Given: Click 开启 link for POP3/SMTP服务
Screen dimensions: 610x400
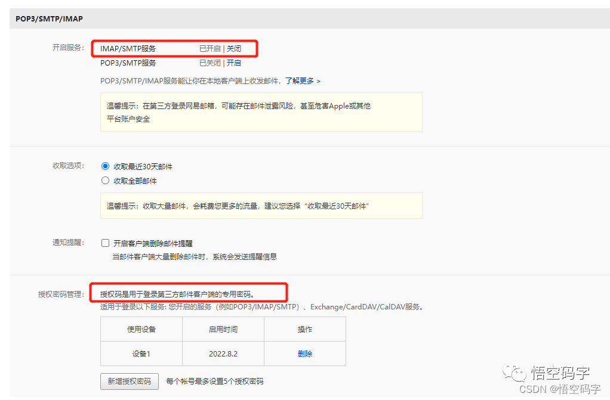Looking at the screenshot, I should [234, 63].
